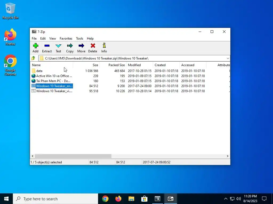Click the modified date 2017-07-24 09:00
This screenshot has width=273, height=204.
coord(140,86)
